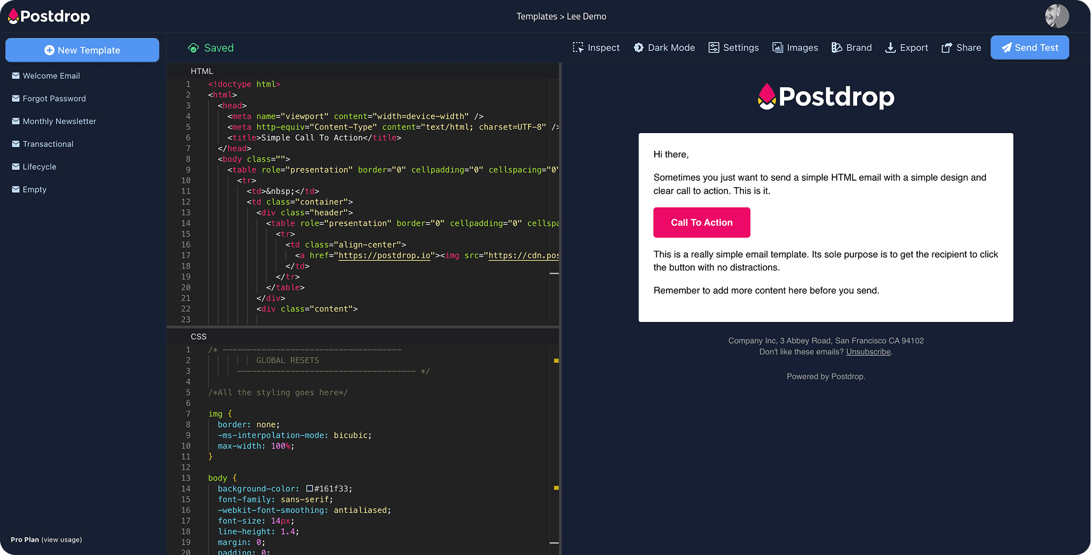Click the Postdrop logo in email preview

tap(826, 97)
